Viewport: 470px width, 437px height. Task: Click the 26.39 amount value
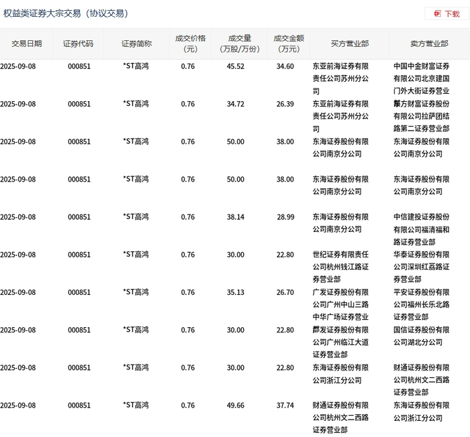[285, 104]
